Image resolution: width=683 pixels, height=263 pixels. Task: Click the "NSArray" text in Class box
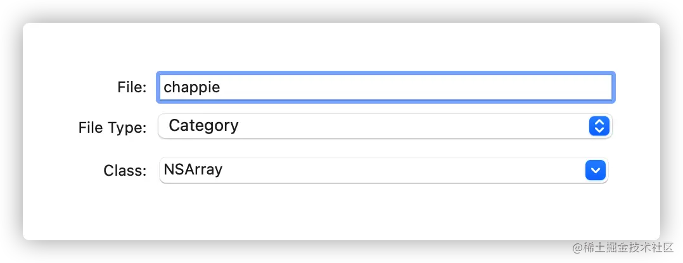[x=193, y=170]
